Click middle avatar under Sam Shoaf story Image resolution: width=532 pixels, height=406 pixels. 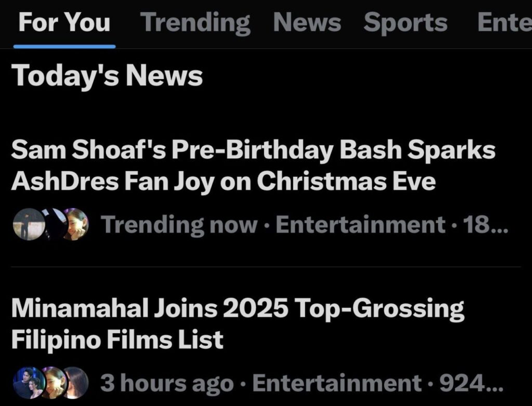52,225
